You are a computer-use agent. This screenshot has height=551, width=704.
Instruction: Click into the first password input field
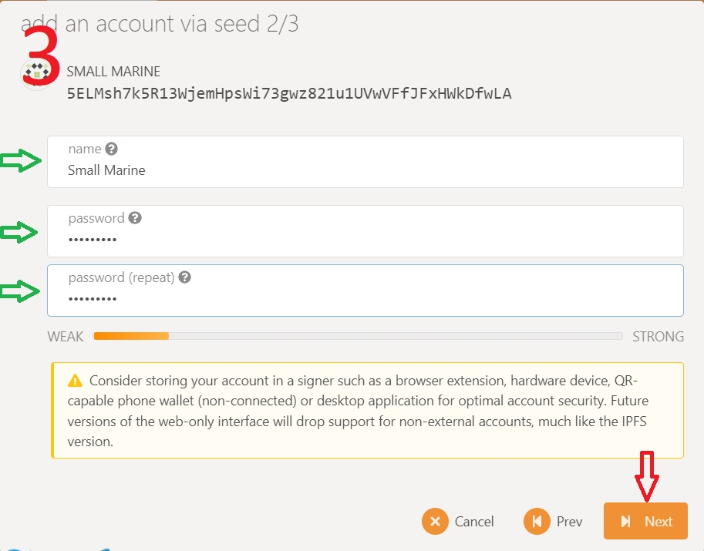pos(365,239)
